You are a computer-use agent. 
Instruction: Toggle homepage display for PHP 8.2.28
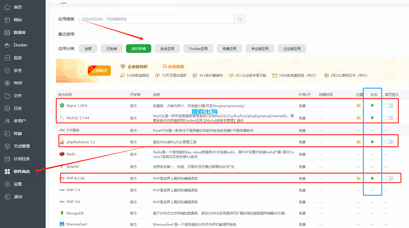coord(389,178)
